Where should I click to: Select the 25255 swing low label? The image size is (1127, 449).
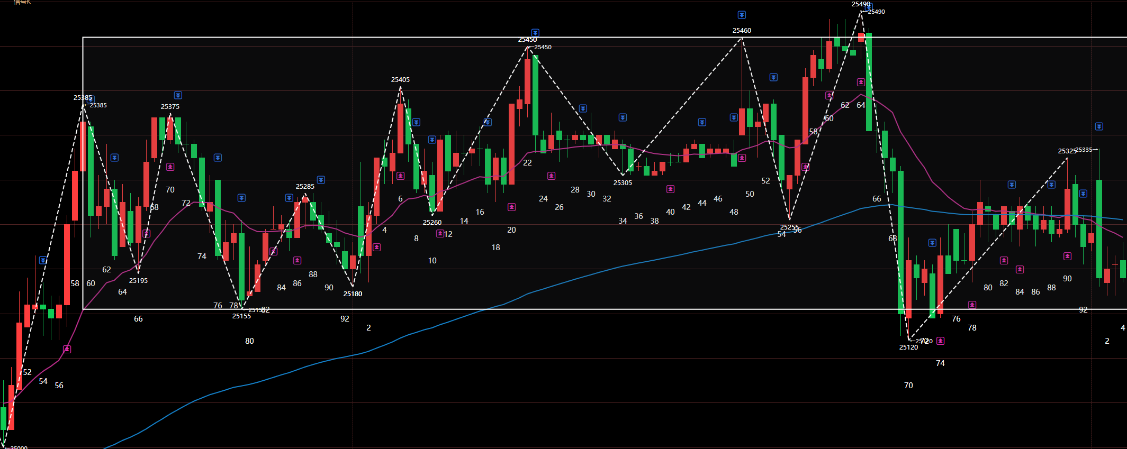[x=789, y=227]
